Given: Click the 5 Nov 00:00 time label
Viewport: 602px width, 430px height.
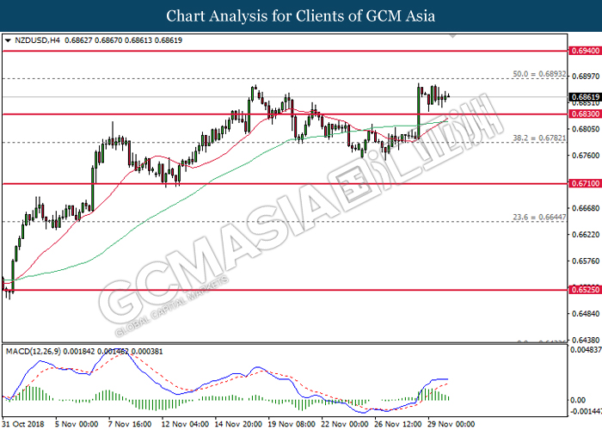Looking at the screenshot, I should (x=77, y=424).
